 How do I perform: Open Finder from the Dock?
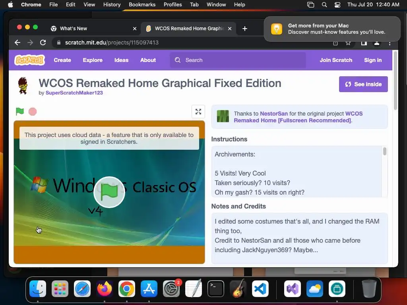click(x=38, y=289)
